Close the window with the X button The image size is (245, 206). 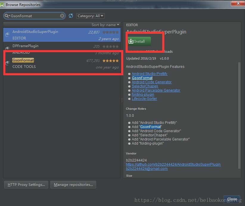(238, 3)
